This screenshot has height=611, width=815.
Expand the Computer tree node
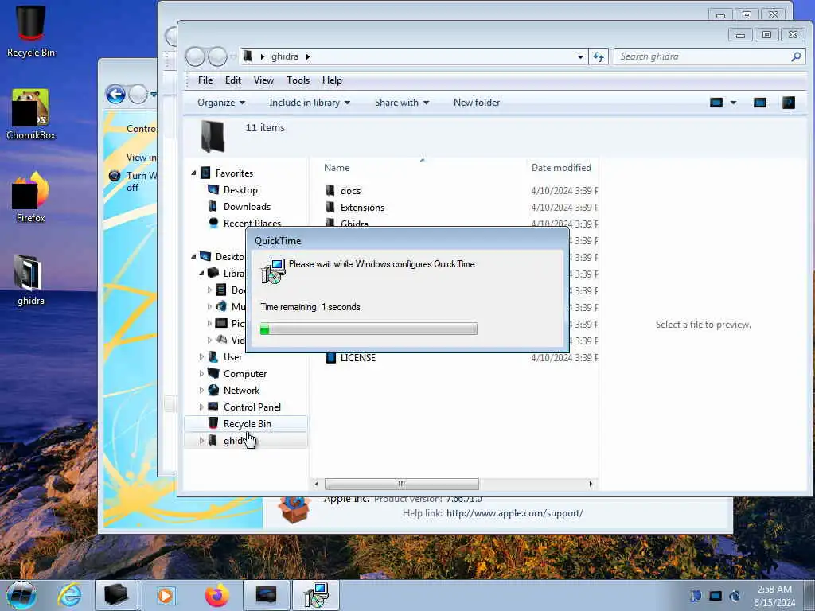pos(201,374)
